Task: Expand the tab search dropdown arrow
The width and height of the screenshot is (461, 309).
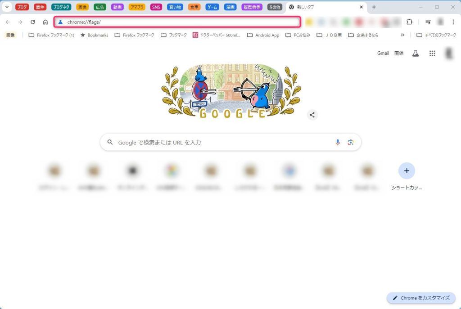Action: coord(7,7)
